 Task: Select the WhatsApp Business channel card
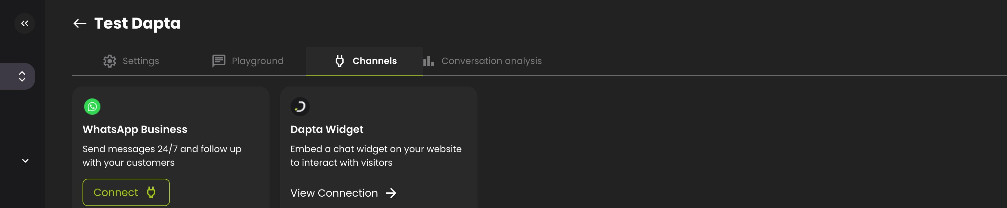tap(171, 149)
